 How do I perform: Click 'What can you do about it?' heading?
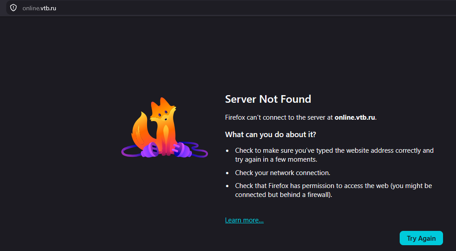[x=270, y=135]
